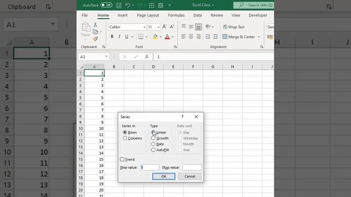Viewport: 351px width, 197px height.
Task: Click the Orientation text angle icon
Action: coord(208,27)
